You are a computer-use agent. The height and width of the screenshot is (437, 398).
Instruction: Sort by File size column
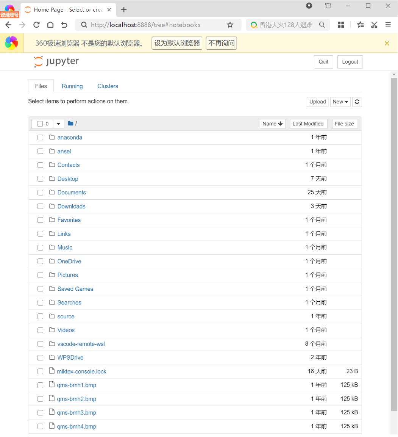pos(345,124)
